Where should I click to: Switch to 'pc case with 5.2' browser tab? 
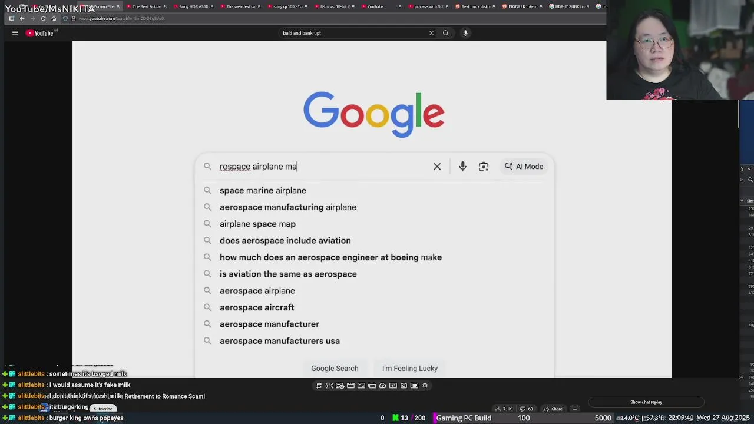(x=429, y=6)
